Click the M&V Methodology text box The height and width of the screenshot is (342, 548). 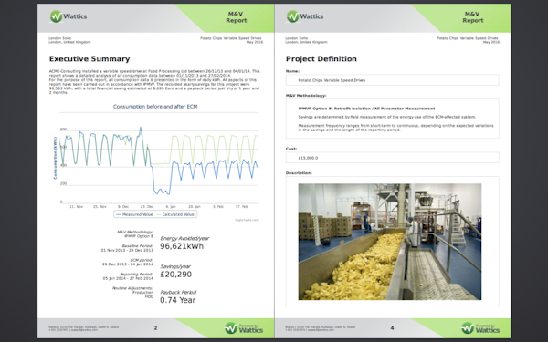pyautogui.click(x=392, y=119)
